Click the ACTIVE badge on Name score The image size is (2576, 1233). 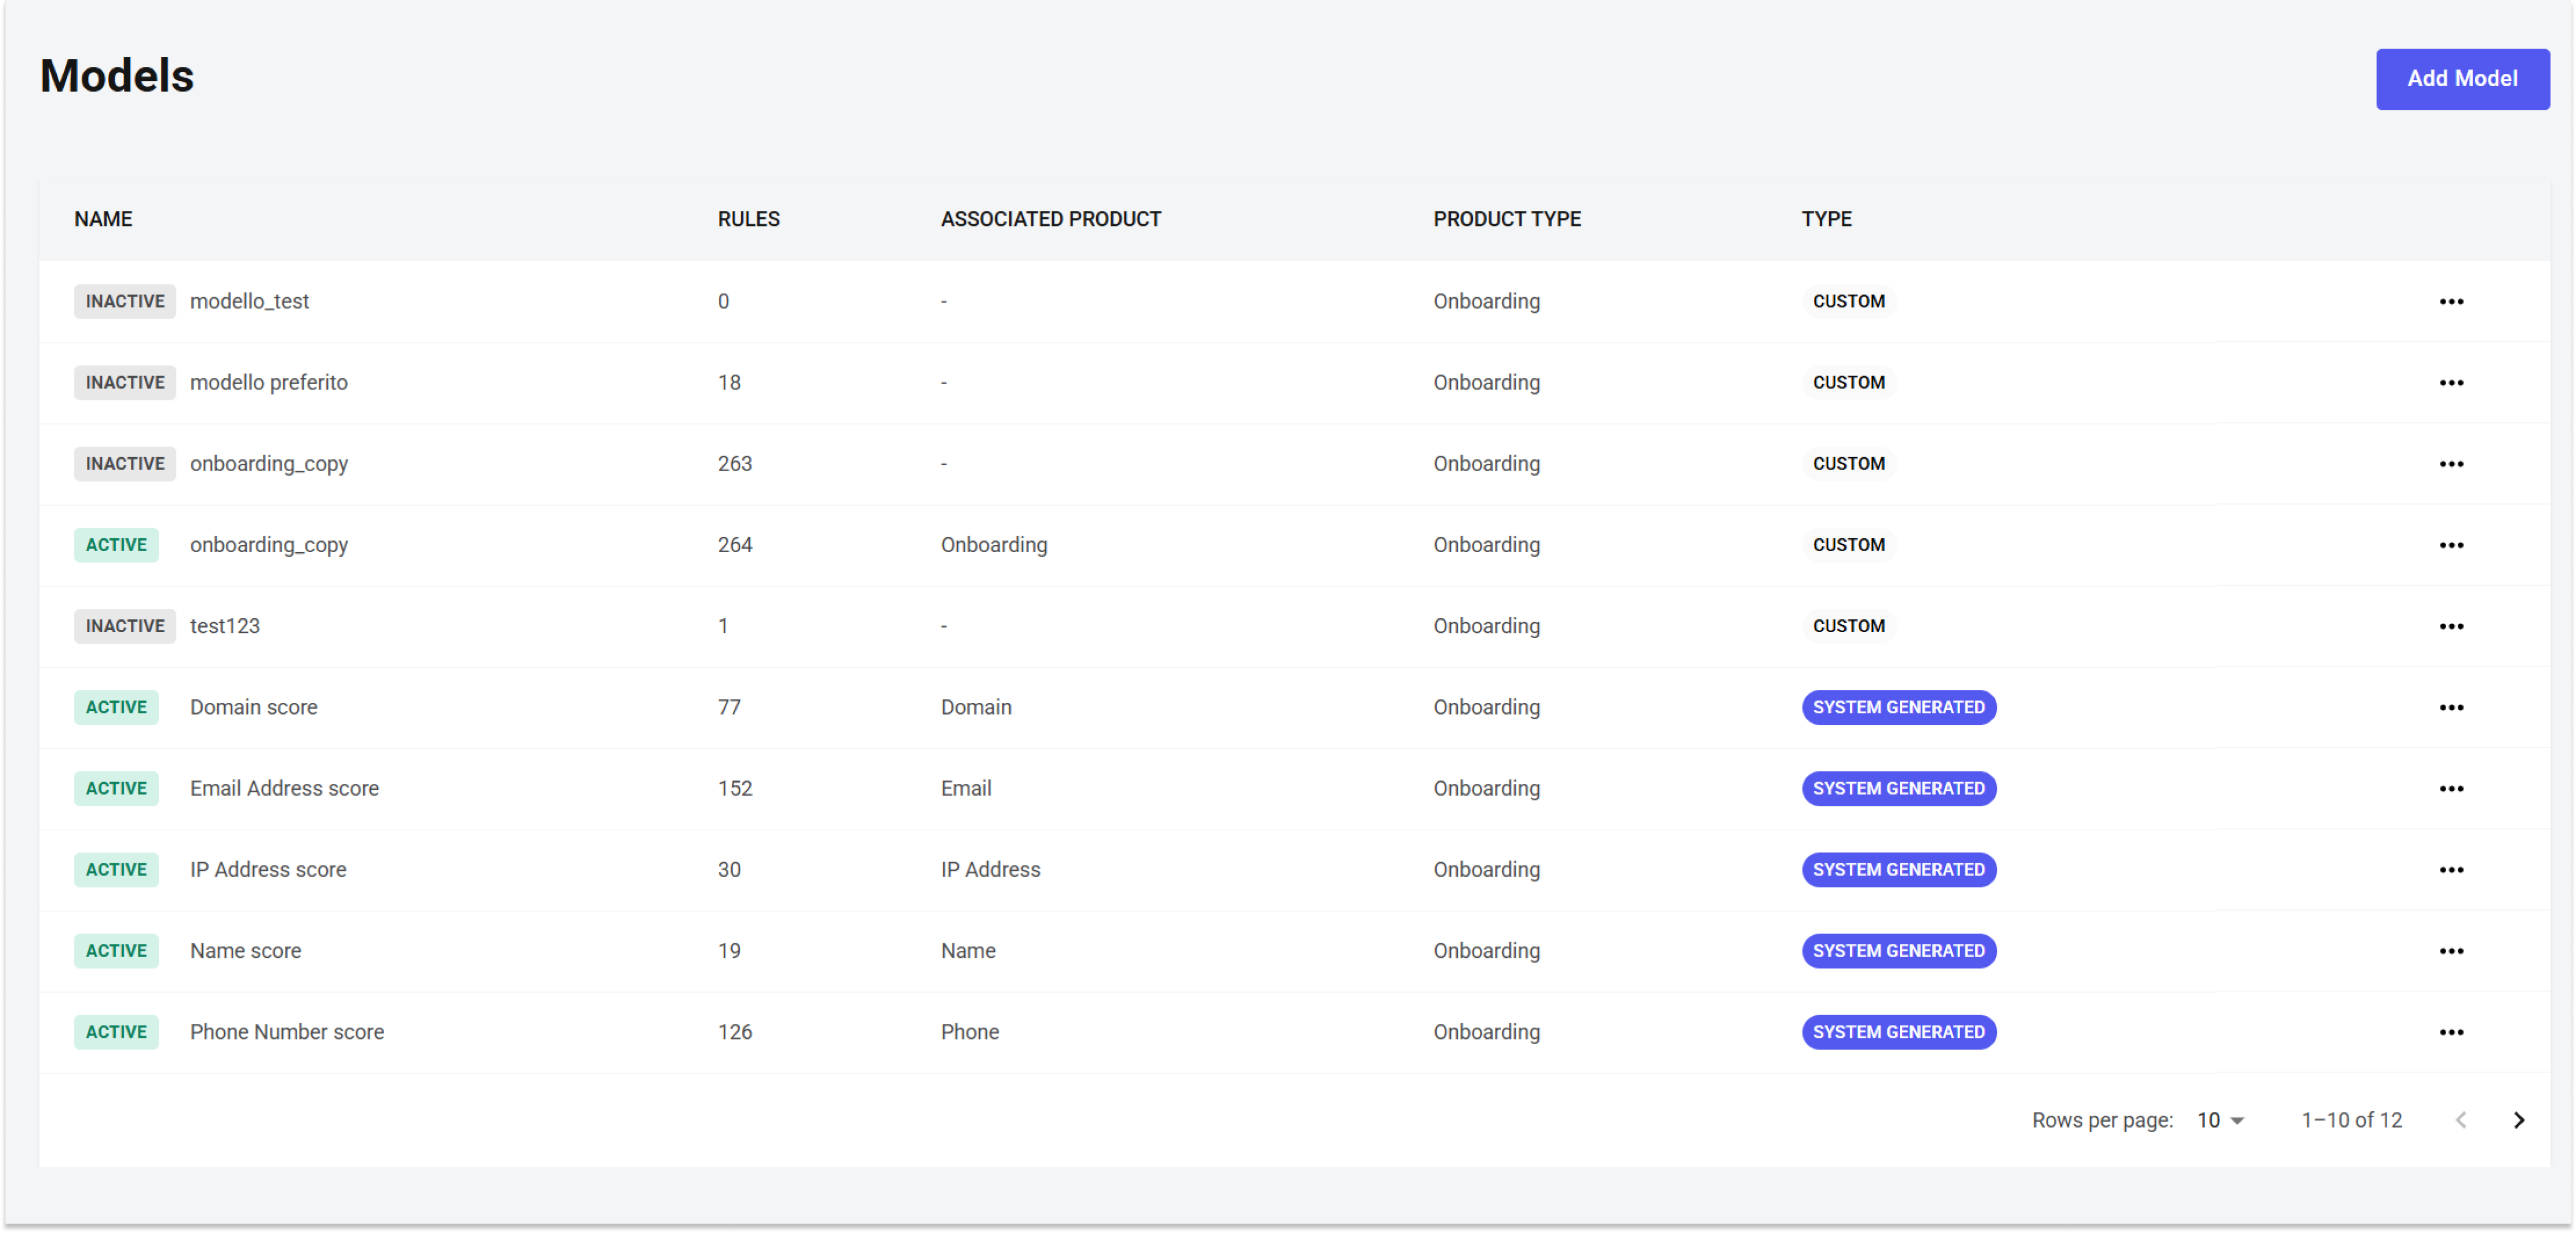[116, 951]
